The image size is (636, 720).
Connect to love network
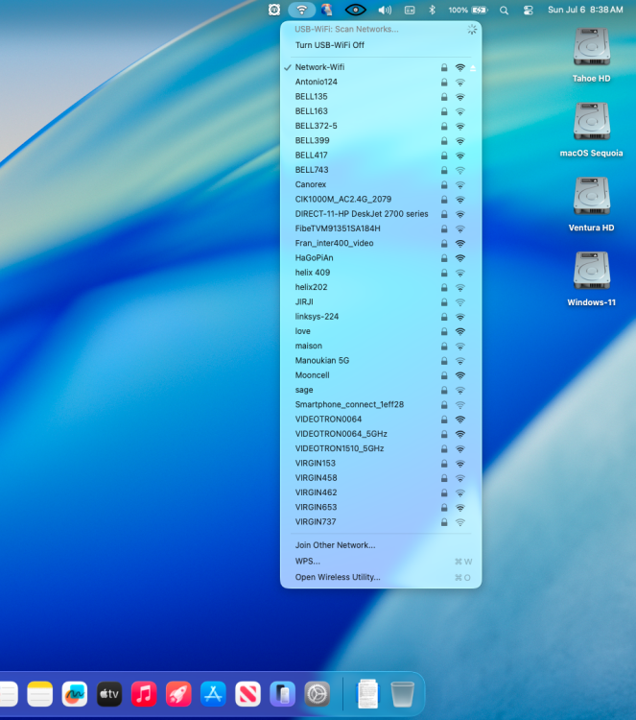(381, 331)
